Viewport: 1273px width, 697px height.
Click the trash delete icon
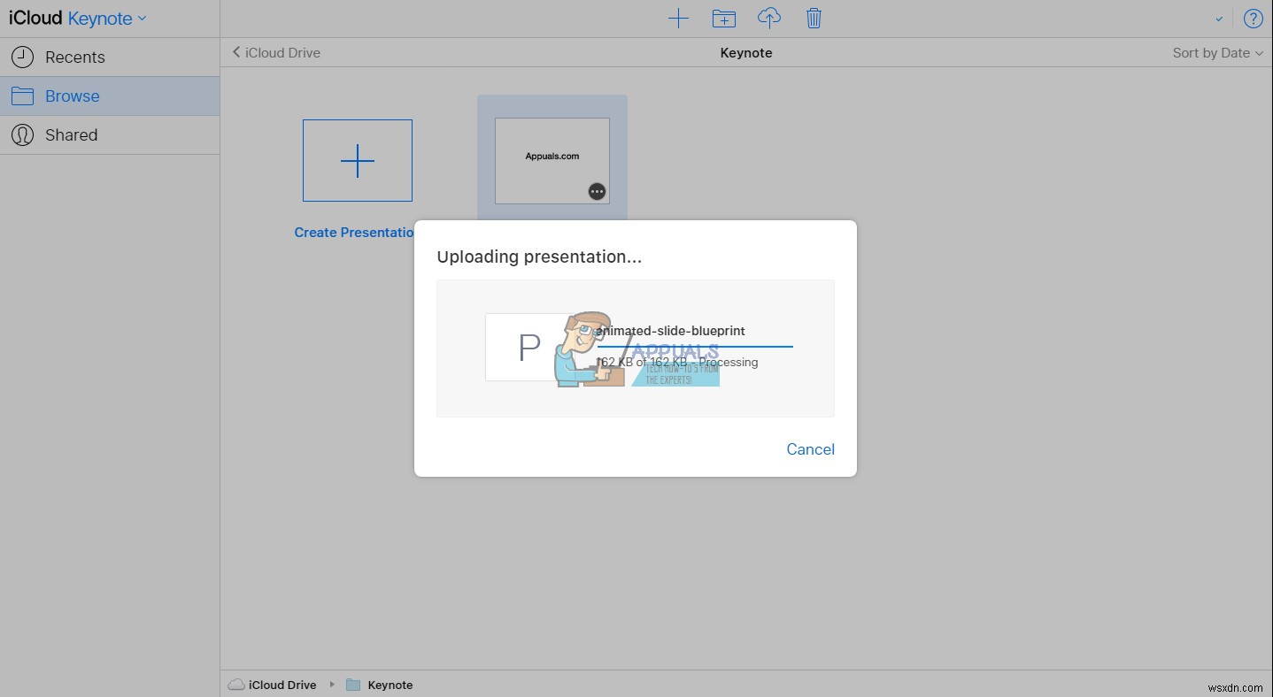(x=814, y=18)
